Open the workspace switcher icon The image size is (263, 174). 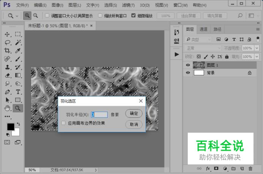click(x=251, y=16)
